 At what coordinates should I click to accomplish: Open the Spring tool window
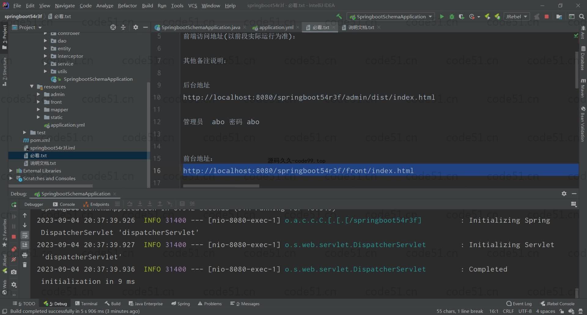click(x=181, y=304)
